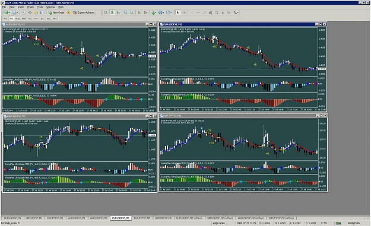
Task: Switch to the EURJPYFXF,M5 chart tab
Action: pyautogui.click(x=142, y=218)
